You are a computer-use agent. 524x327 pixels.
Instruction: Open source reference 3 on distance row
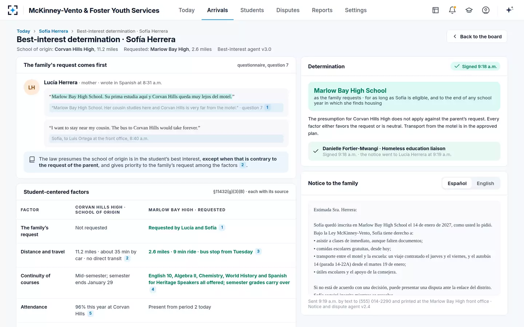click(258, 251)
